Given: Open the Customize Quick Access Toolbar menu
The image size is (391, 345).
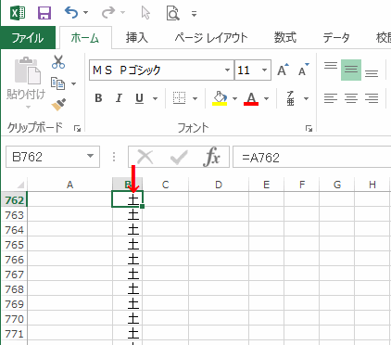Looking at the screenshot, I should coord(194,14).
